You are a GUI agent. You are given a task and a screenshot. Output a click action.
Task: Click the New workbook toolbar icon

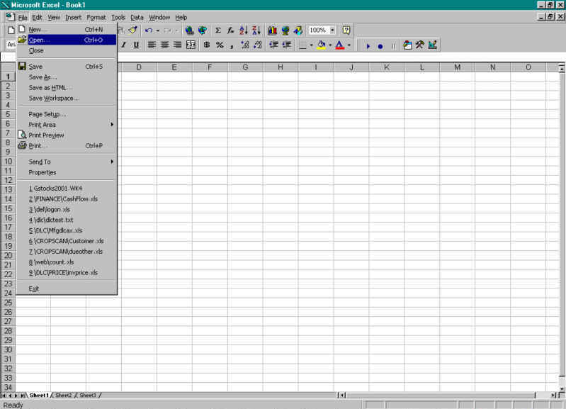tap(11, 30)
